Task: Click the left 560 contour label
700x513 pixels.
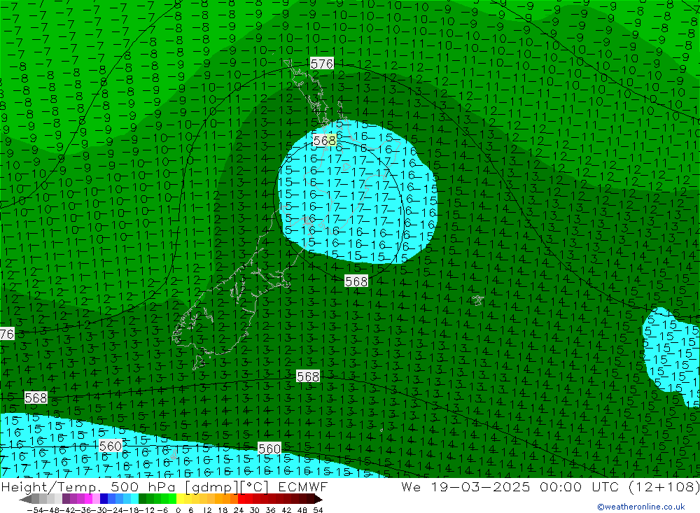Action: coord(111,446)
